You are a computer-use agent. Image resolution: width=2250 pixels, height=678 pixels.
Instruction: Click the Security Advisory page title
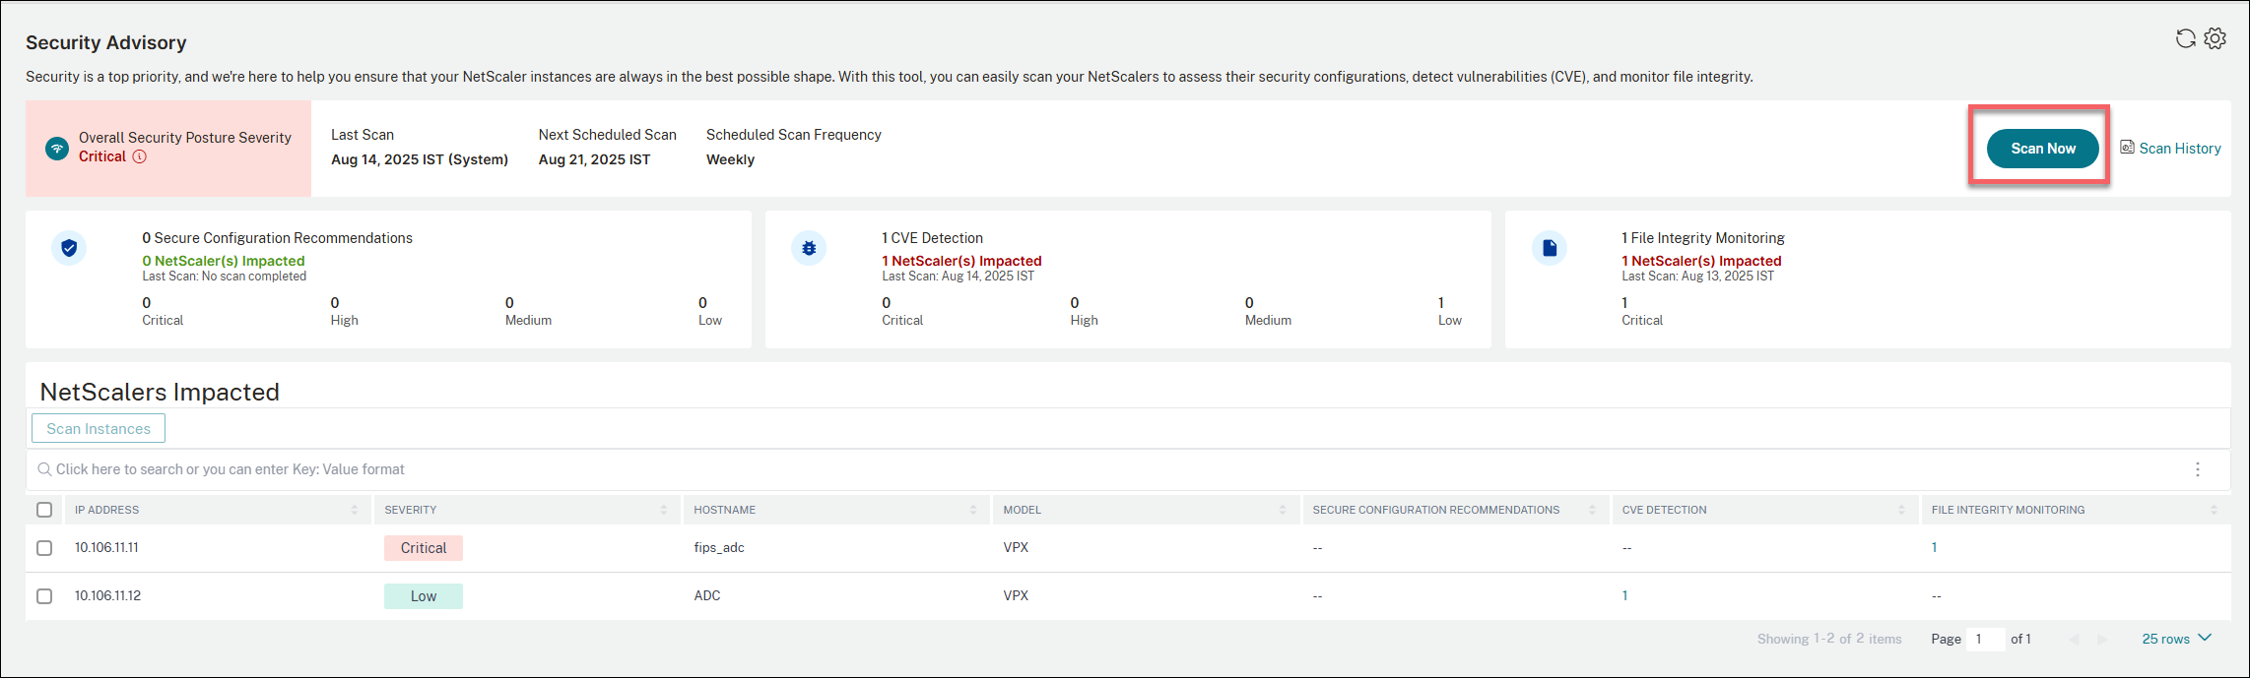pyautogui.click(x=106, y=42)
